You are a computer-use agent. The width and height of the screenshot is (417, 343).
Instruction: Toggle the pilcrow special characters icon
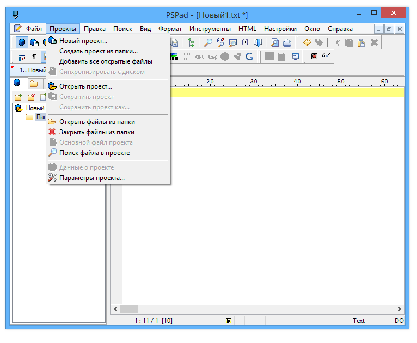[34, 57]
